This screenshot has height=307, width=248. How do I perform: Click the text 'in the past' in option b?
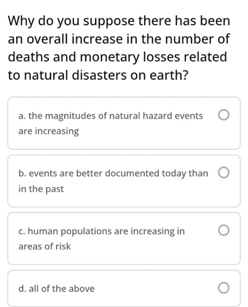coord(41,189)
